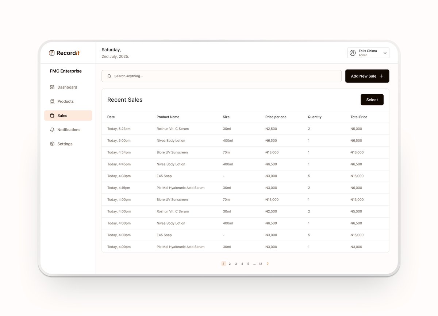Click the Add New Sale button
This screenshot has width=438, height=316.
(x=367, y=76)
